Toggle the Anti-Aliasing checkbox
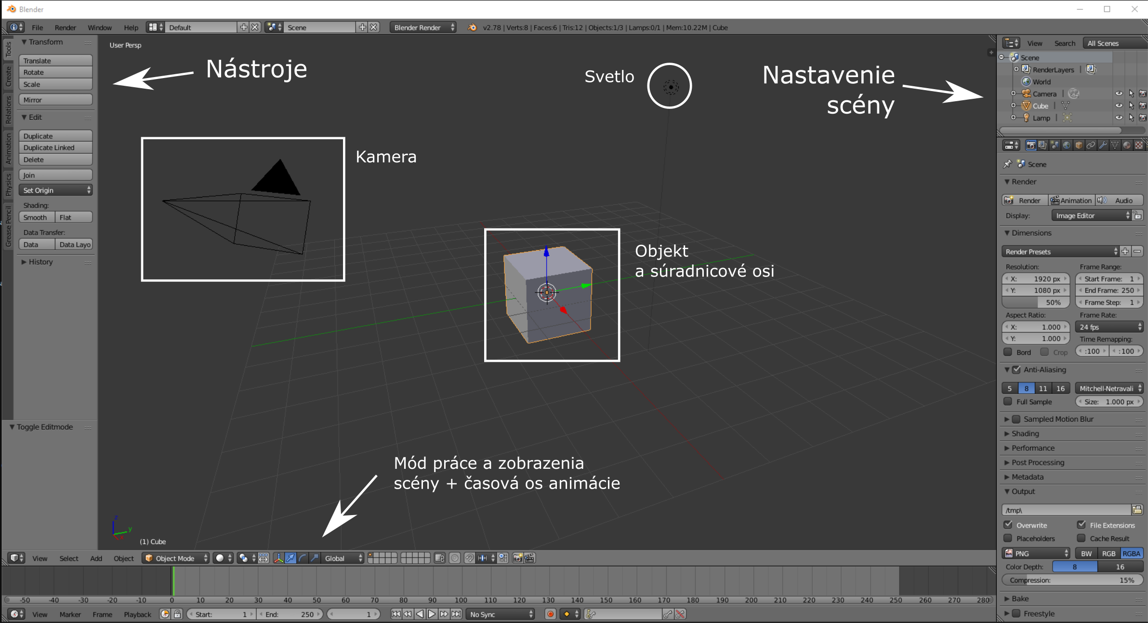The height and width of the screenshot is (623, 1148). pyautogui.click(x=1016, y=370)
